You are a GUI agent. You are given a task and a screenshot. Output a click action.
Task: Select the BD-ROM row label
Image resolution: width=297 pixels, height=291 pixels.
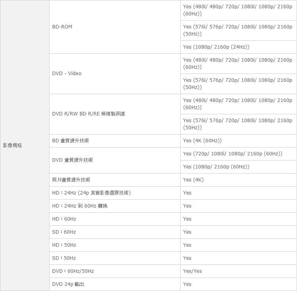(62, 27)
